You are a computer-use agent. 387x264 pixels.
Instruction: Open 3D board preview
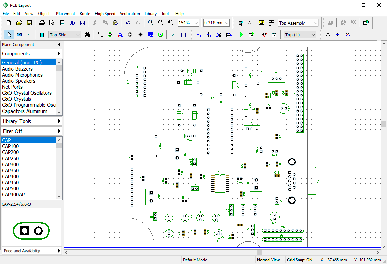(72, 23)
